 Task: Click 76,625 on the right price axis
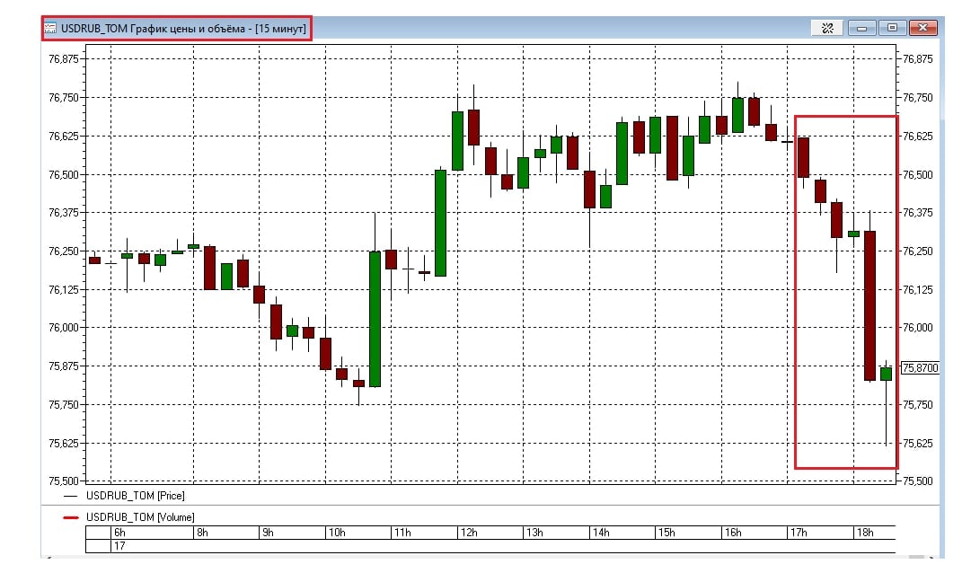918,137
